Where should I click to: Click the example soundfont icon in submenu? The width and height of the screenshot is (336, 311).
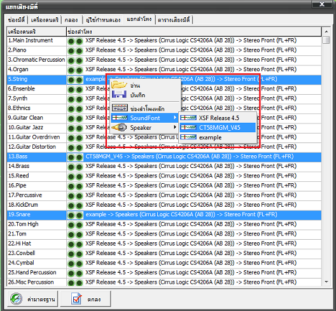point(188,137)
